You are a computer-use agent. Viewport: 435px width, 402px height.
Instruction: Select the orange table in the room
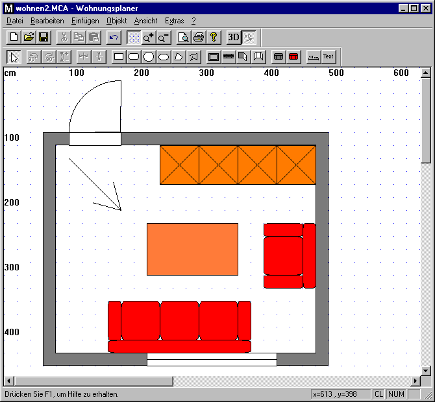click(x=192, y=249)
